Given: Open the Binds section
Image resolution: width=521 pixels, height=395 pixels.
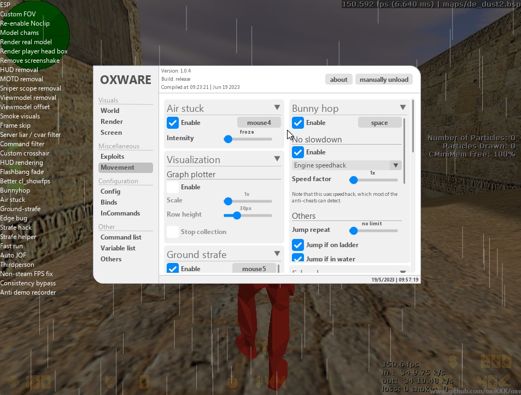Looking at the screenshot, I should point(109,202).
